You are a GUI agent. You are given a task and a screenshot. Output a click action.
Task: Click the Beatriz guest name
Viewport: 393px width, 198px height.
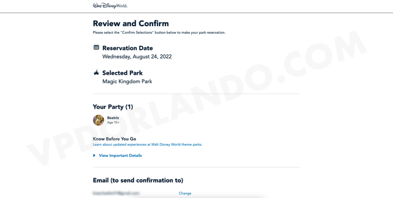pos(113,118)
